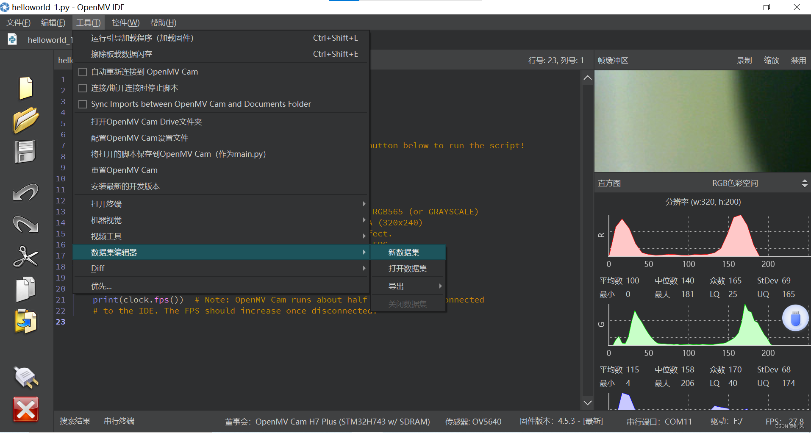The width and height of the screenshot is (811, 433).
Task: Open the 文件(F) menu
Action: coord(18,23)
